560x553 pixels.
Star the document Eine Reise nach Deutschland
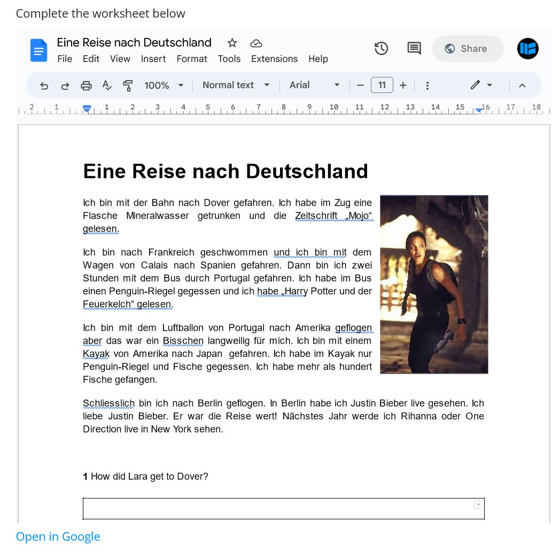point(232,43)
